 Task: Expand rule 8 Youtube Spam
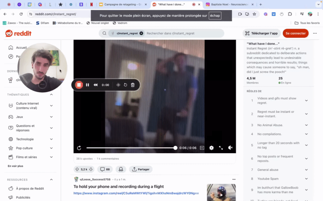click(307, 179)
